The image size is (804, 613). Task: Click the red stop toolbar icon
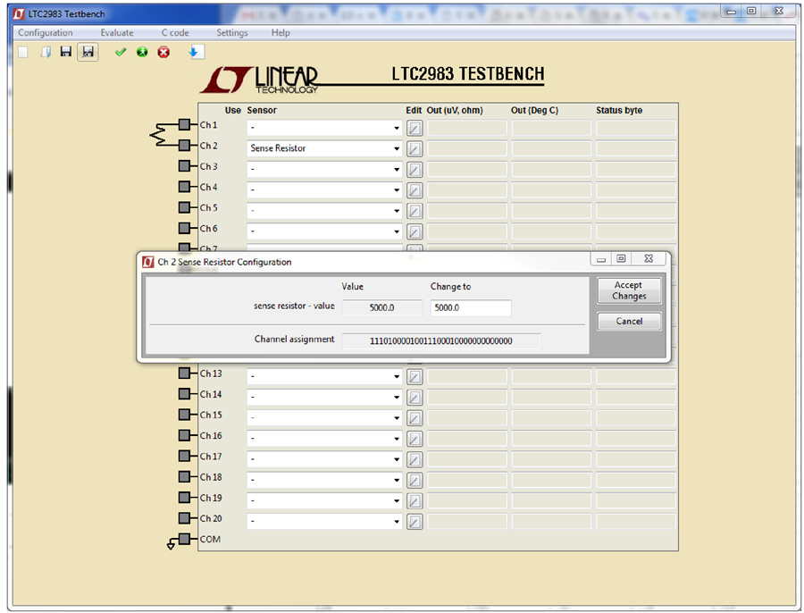pos(163,53)
